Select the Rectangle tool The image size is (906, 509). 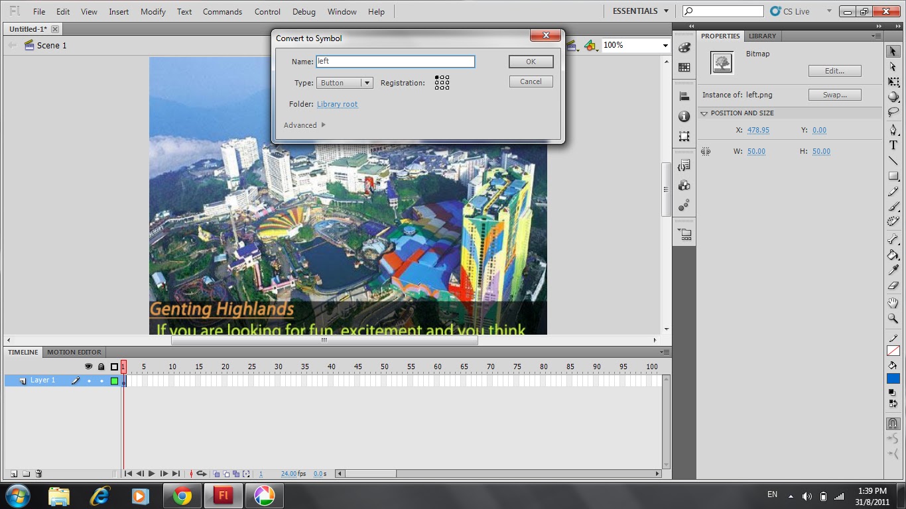(x=893, y=176)
